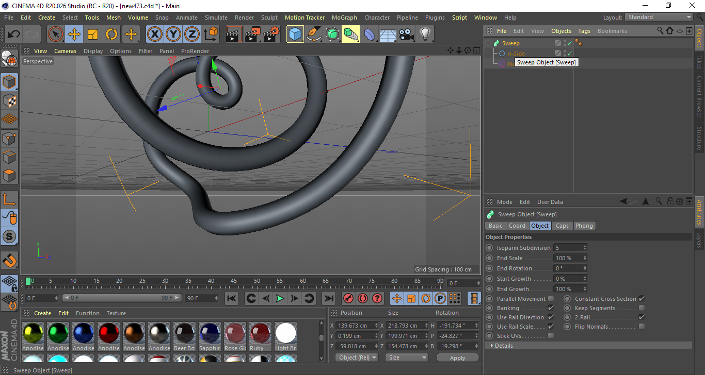Toggle X axis lock
705x375 pixels.
pos(154,35)
